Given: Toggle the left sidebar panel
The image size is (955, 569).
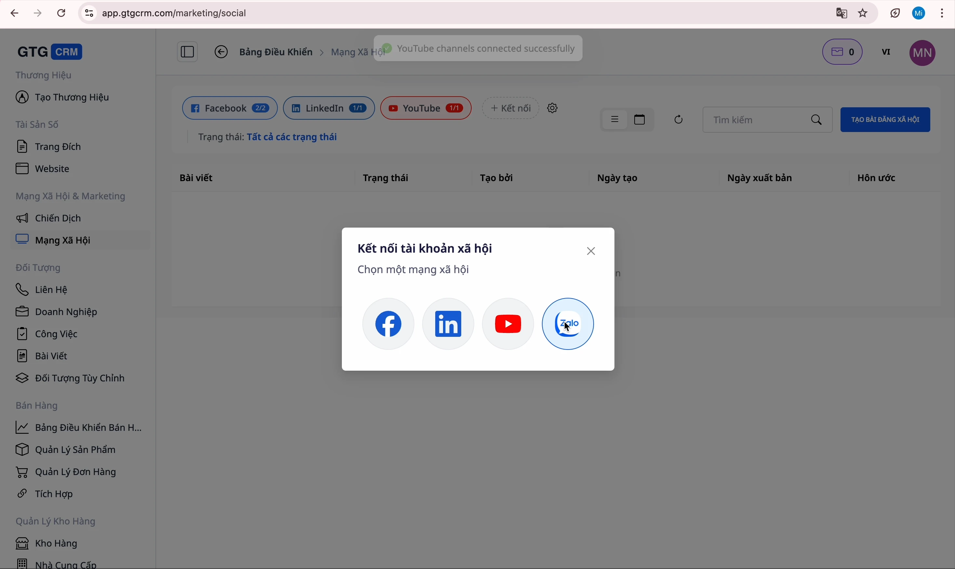Looking at the screenshot, I should 187,51.
